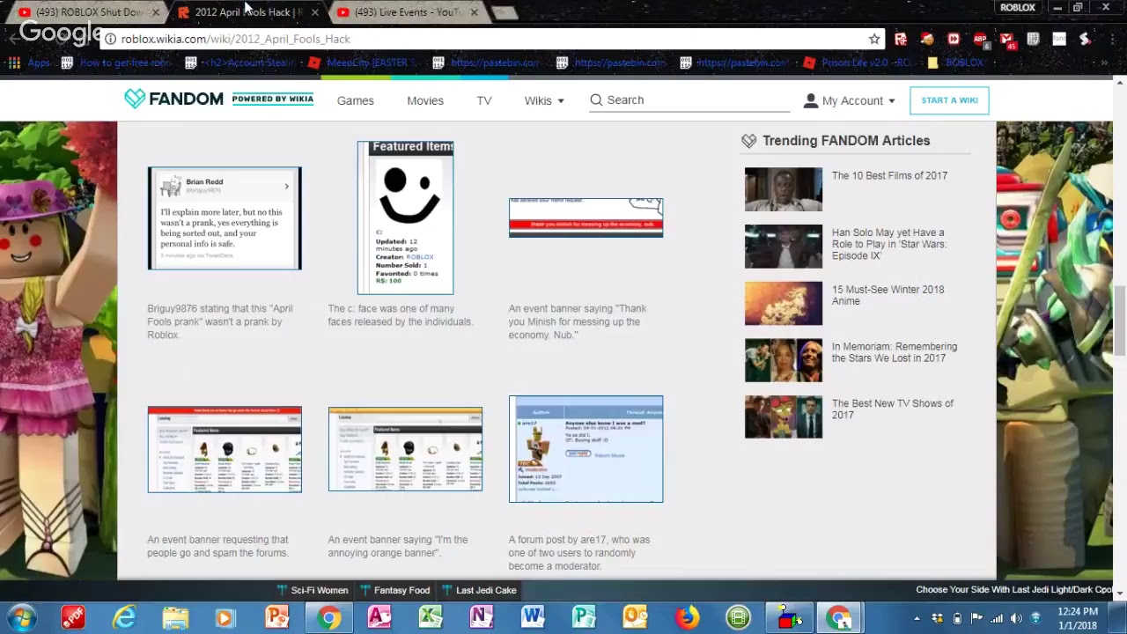
Task: Open the Gmail extension icon
Action: (1006, 39)
